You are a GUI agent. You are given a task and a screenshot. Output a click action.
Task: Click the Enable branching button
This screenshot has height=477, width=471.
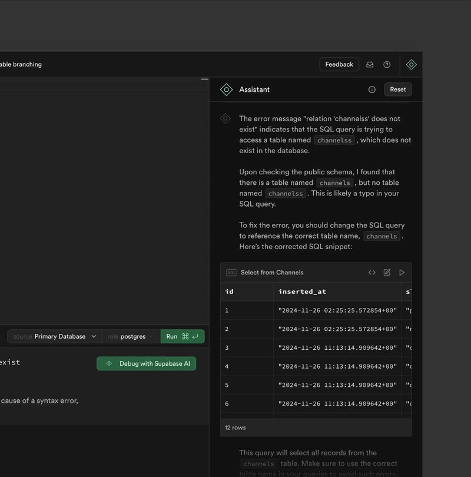[x=21, y=65]
